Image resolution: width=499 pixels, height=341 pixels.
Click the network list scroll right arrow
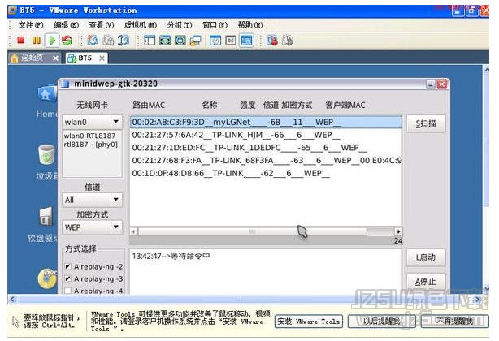(x=398, y=231)
